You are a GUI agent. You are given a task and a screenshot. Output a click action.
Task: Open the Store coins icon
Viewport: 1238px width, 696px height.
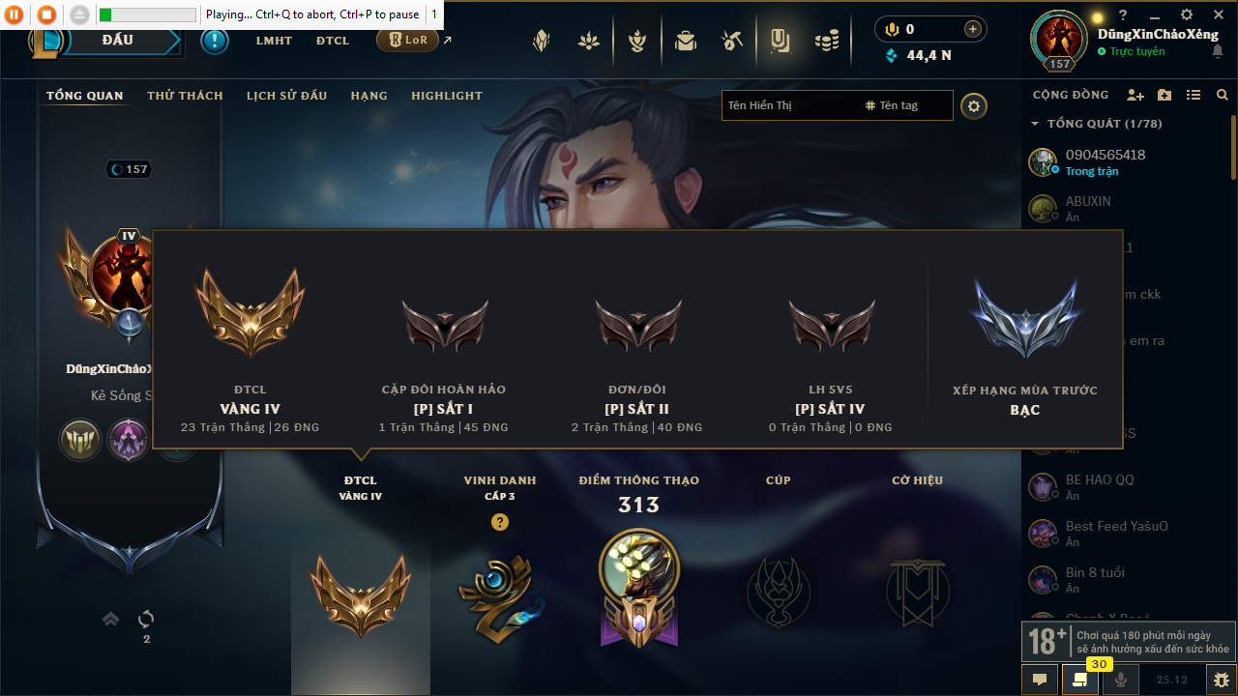[x=826, y=41]
